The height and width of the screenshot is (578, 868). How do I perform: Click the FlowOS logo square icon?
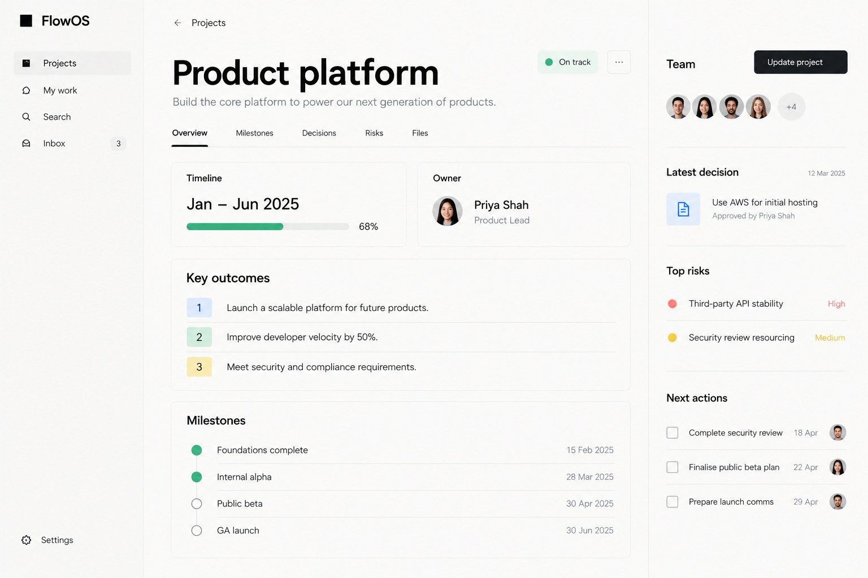pos(26,21)
